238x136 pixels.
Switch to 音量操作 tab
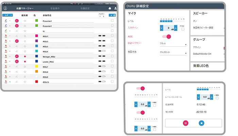coord(55,8)
